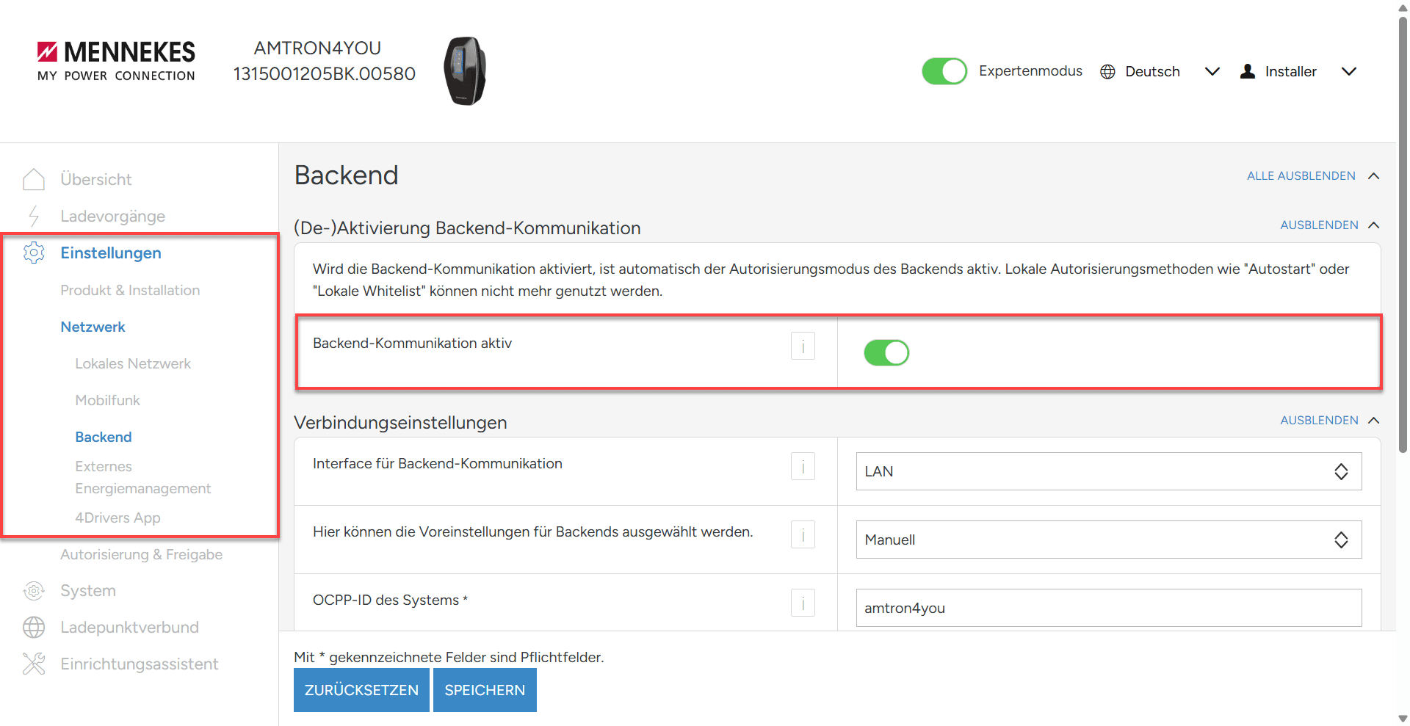Image resolution: width=1410 pixels, height=726 pixels.
Task: Expand the Installer account menu
Action: click(x=1350, y=71)
